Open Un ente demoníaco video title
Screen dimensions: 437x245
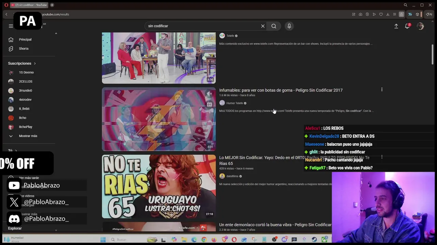point(275,225)
